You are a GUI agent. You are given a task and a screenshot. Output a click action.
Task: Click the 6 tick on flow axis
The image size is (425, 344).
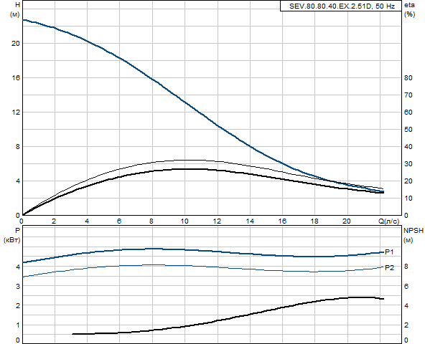pyautogui.click(x=119, y=221)
